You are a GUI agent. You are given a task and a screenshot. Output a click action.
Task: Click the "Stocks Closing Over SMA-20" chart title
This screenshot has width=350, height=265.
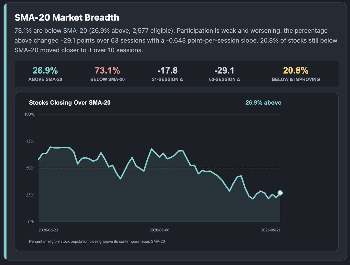point(70,103)
